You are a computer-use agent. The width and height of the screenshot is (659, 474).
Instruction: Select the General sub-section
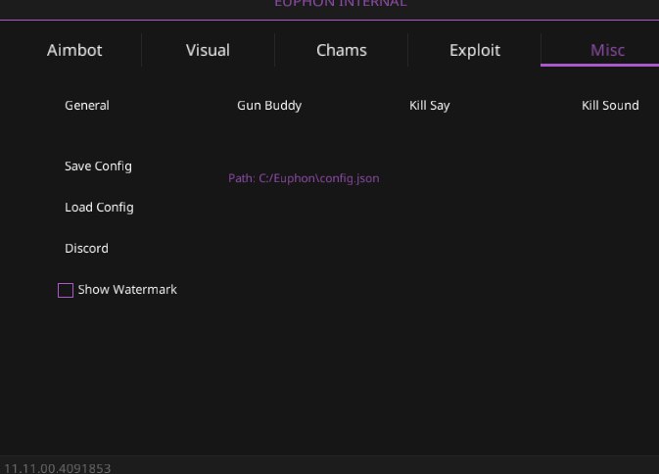(87, 106)
